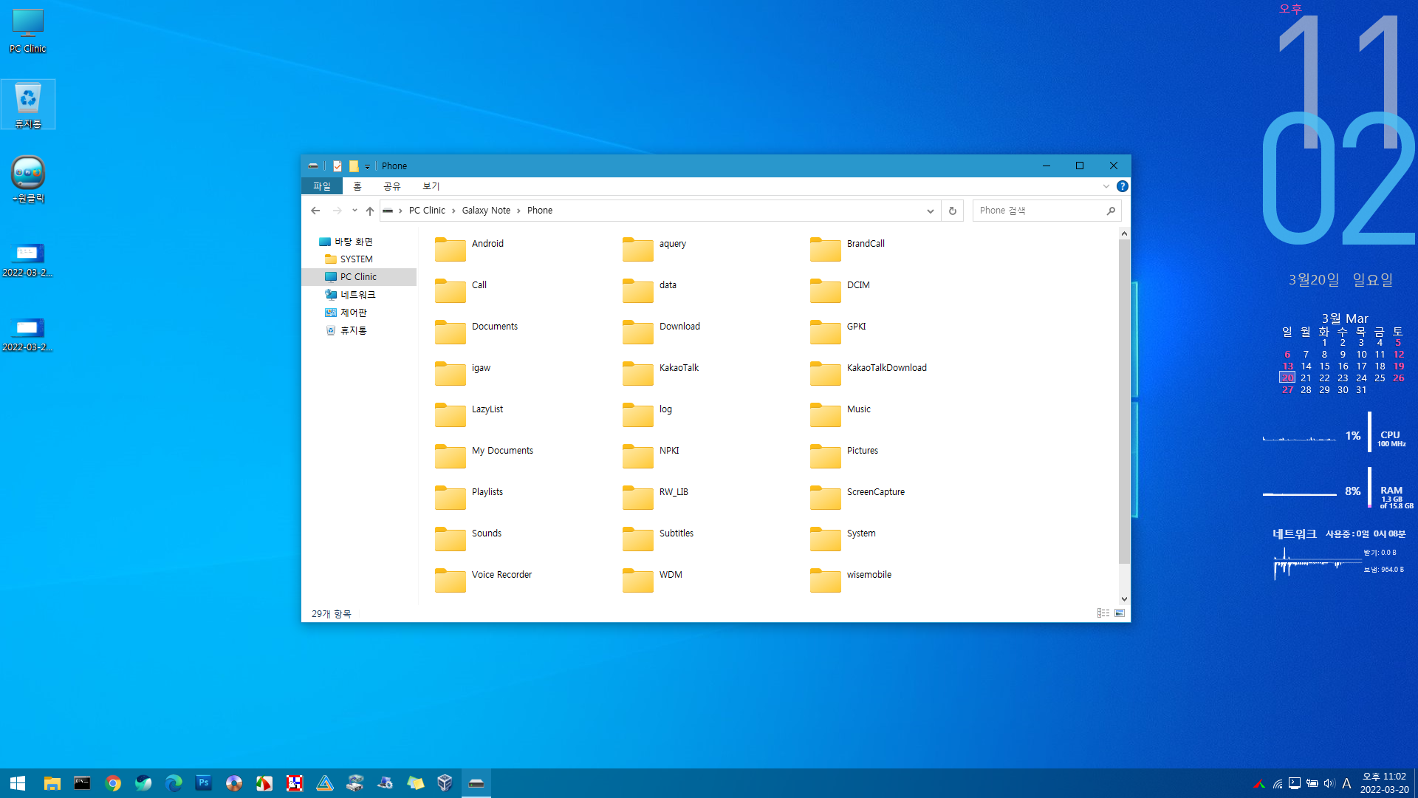Select the My Documents folder
The image size is (1418, 798).
pos(484,456)
